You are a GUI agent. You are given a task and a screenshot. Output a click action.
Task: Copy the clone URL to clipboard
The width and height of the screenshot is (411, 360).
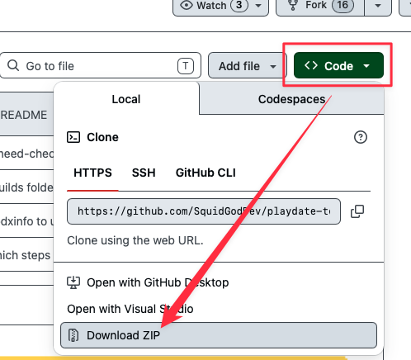pos(357,211)
